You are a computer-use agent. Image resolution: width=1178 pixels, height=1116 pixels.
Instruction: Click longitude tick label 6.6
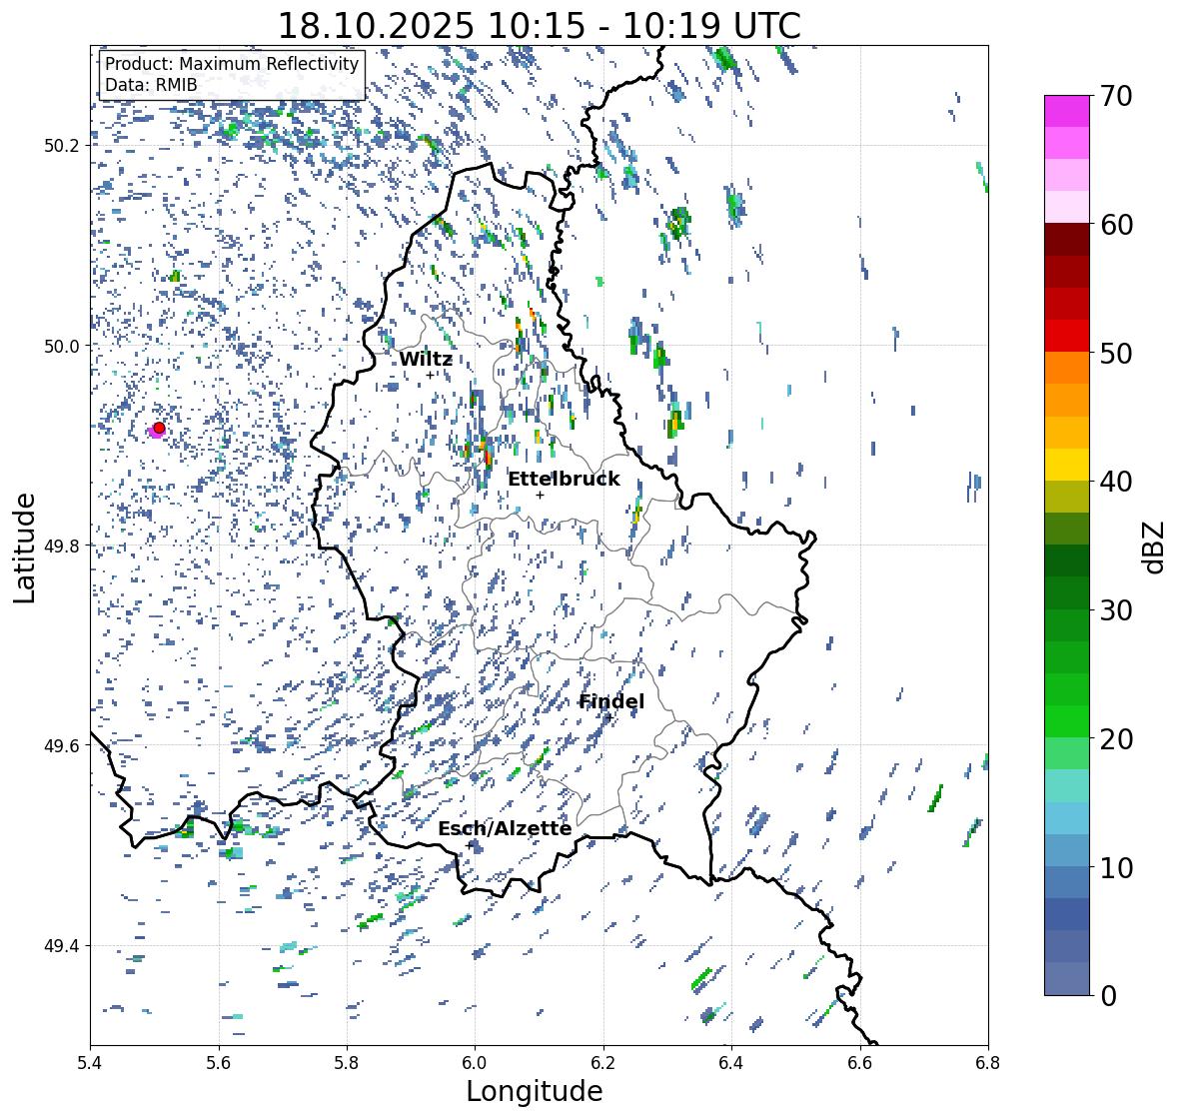pos(859,1063)
